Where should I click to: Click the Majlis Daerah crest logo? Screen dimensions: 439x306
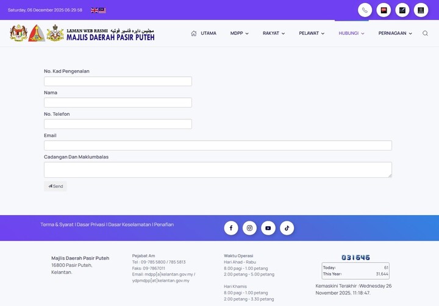tap(55, 33)
